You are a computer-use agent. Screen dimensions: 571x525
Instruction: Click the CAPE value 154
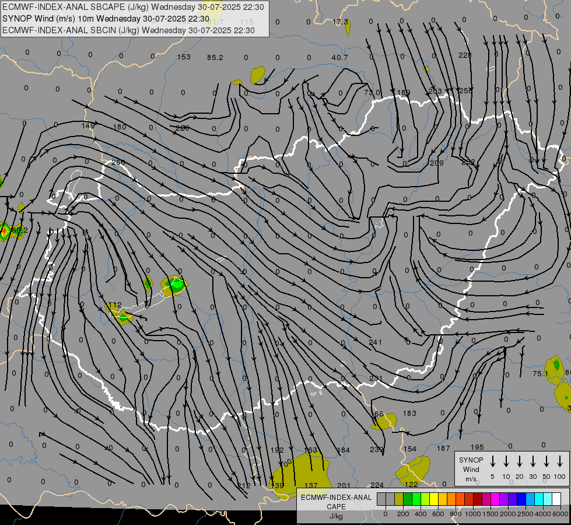pos(409,449)
